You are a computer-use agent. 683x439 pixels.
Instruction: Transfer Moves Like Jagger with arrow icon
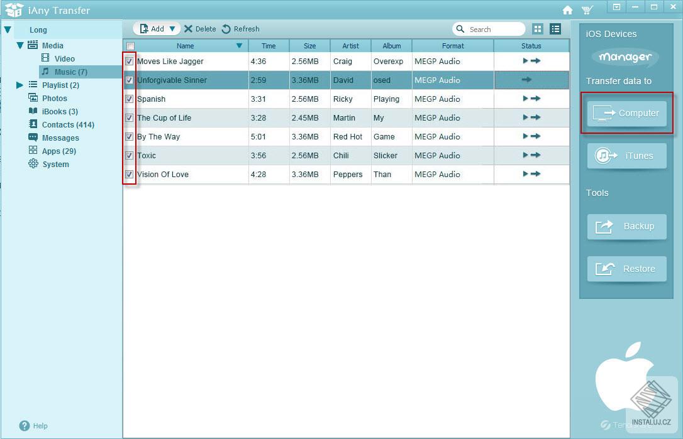(x=536, y=61)
